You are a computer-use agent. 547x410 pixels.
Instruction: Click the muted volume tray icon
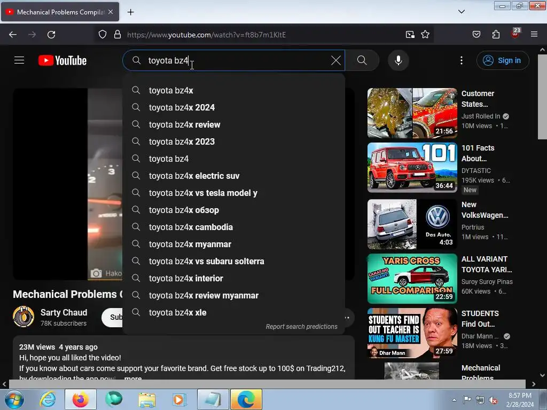point(493,400)
